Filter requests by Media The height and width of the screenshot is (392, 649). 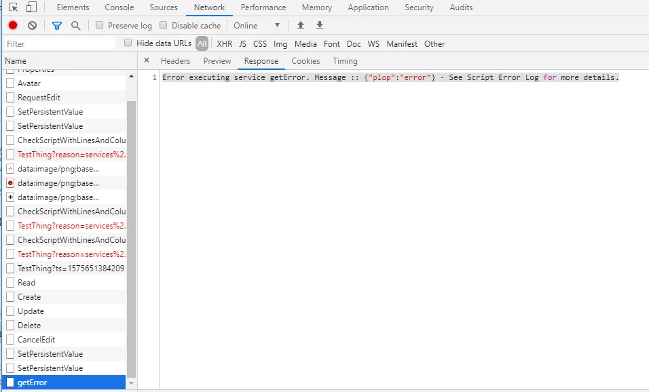305,44
